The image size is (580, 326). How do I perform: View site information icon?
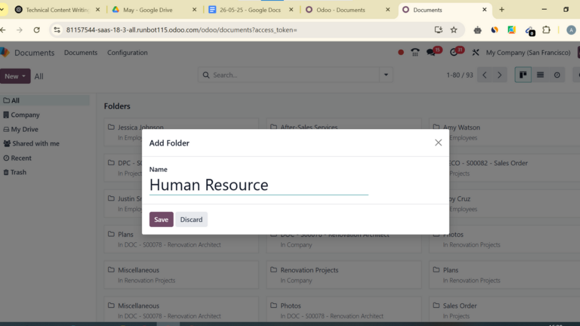(x=57, y=30)
